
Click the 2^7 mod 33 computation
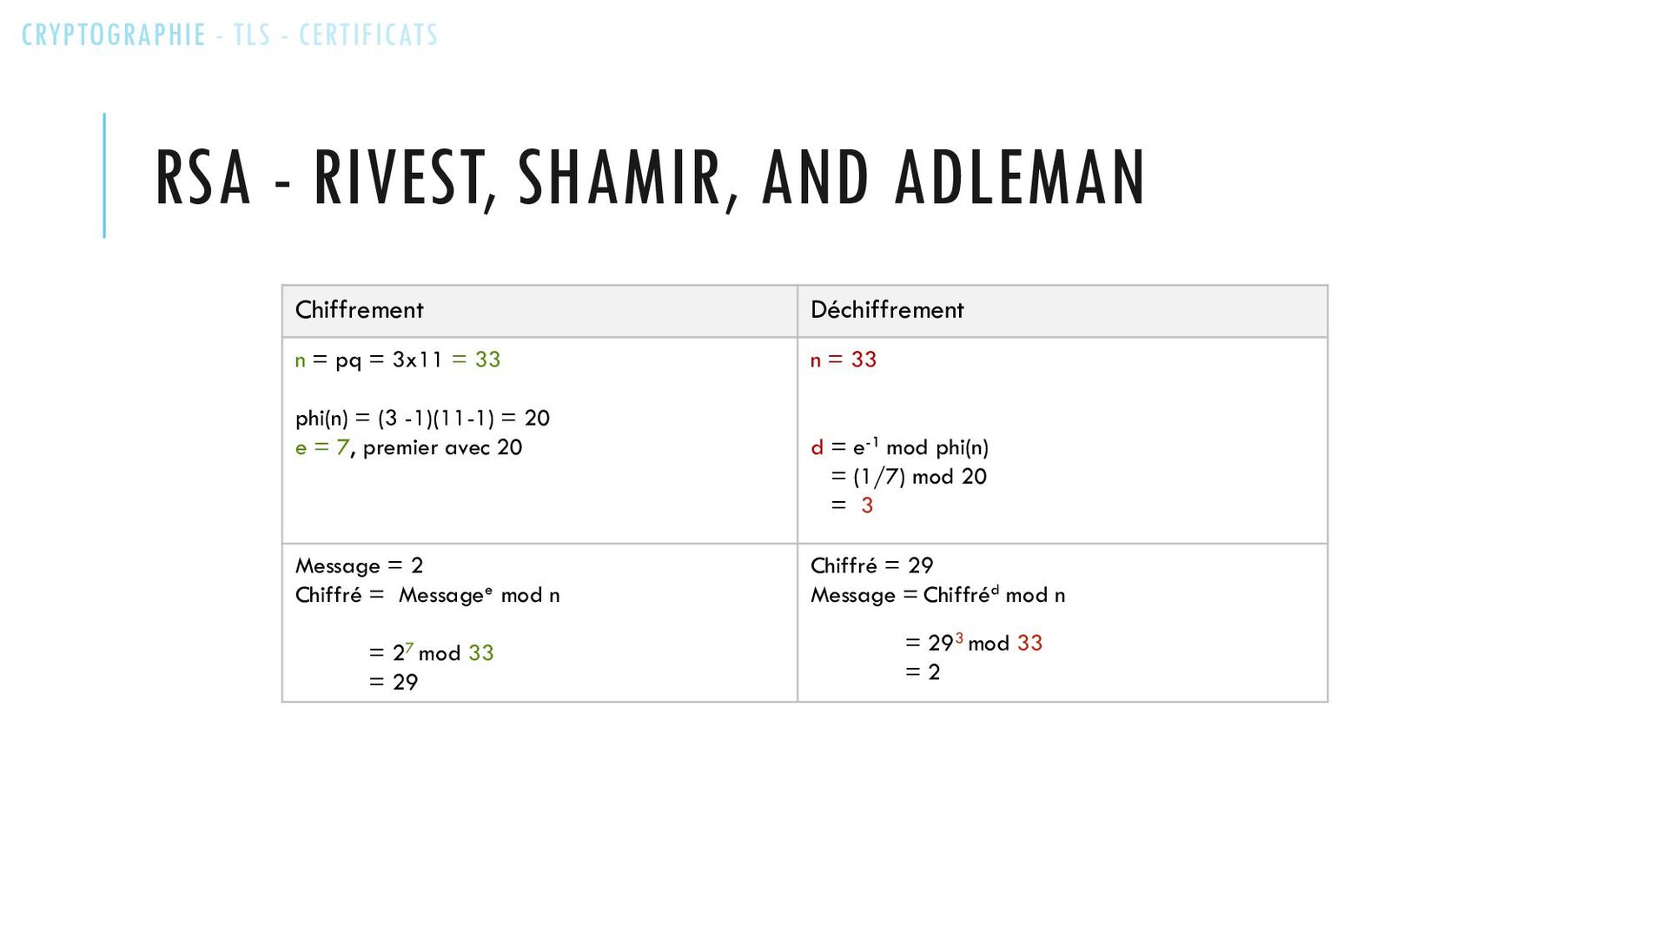coord(431,653)
